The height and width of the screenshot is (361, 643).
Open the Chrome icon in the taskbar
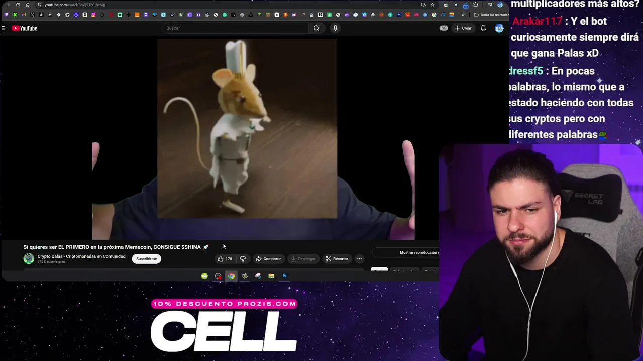click(231, 276)
